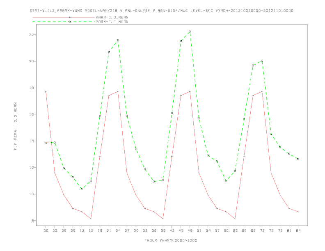
Task: Click the x-axis tick label 78
Action: 280,230
